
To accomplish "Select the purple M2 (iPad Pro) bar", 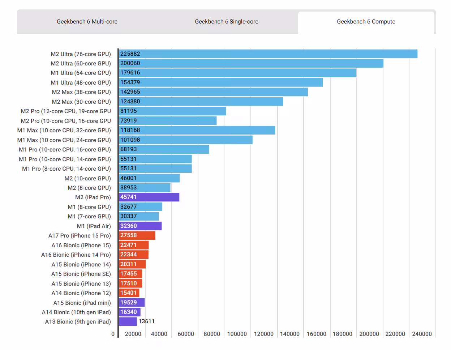I will tap(149, 197).
